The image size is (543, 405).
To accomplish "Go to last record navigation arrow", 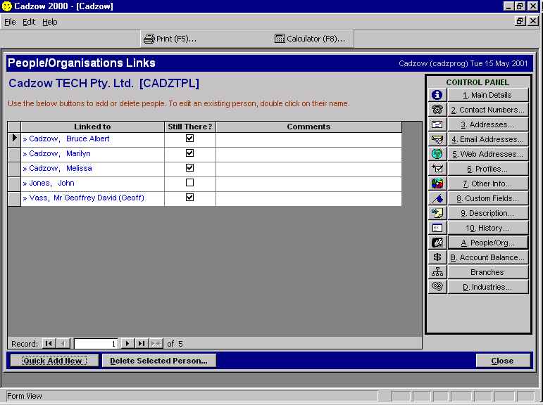I will pyautogui.click(x=142, y=343).
